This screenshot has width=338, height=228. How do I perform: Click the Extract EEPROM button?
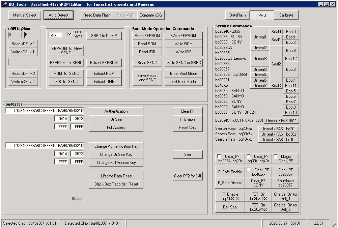coord(104,63)
